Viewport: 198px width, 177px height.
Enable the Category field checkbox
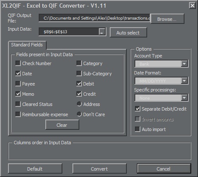tap(79, 63)
